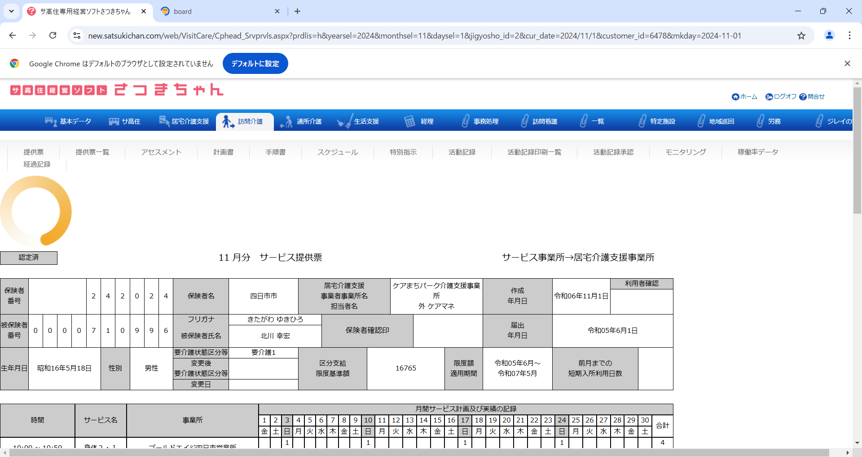Bookmark this page with star icon
The image size is (862, 457).
(801, 36)
